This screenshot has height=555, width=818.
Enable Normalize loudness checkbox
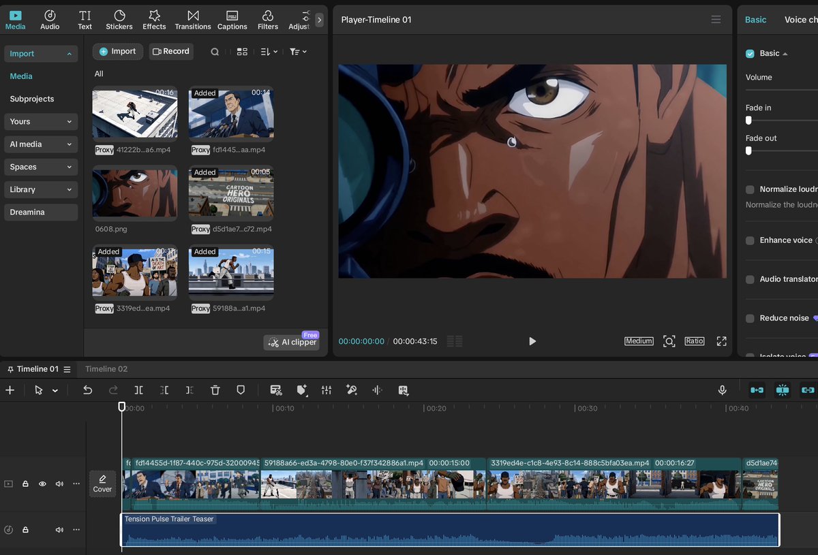pyautogui.click(x=750, y=189)
